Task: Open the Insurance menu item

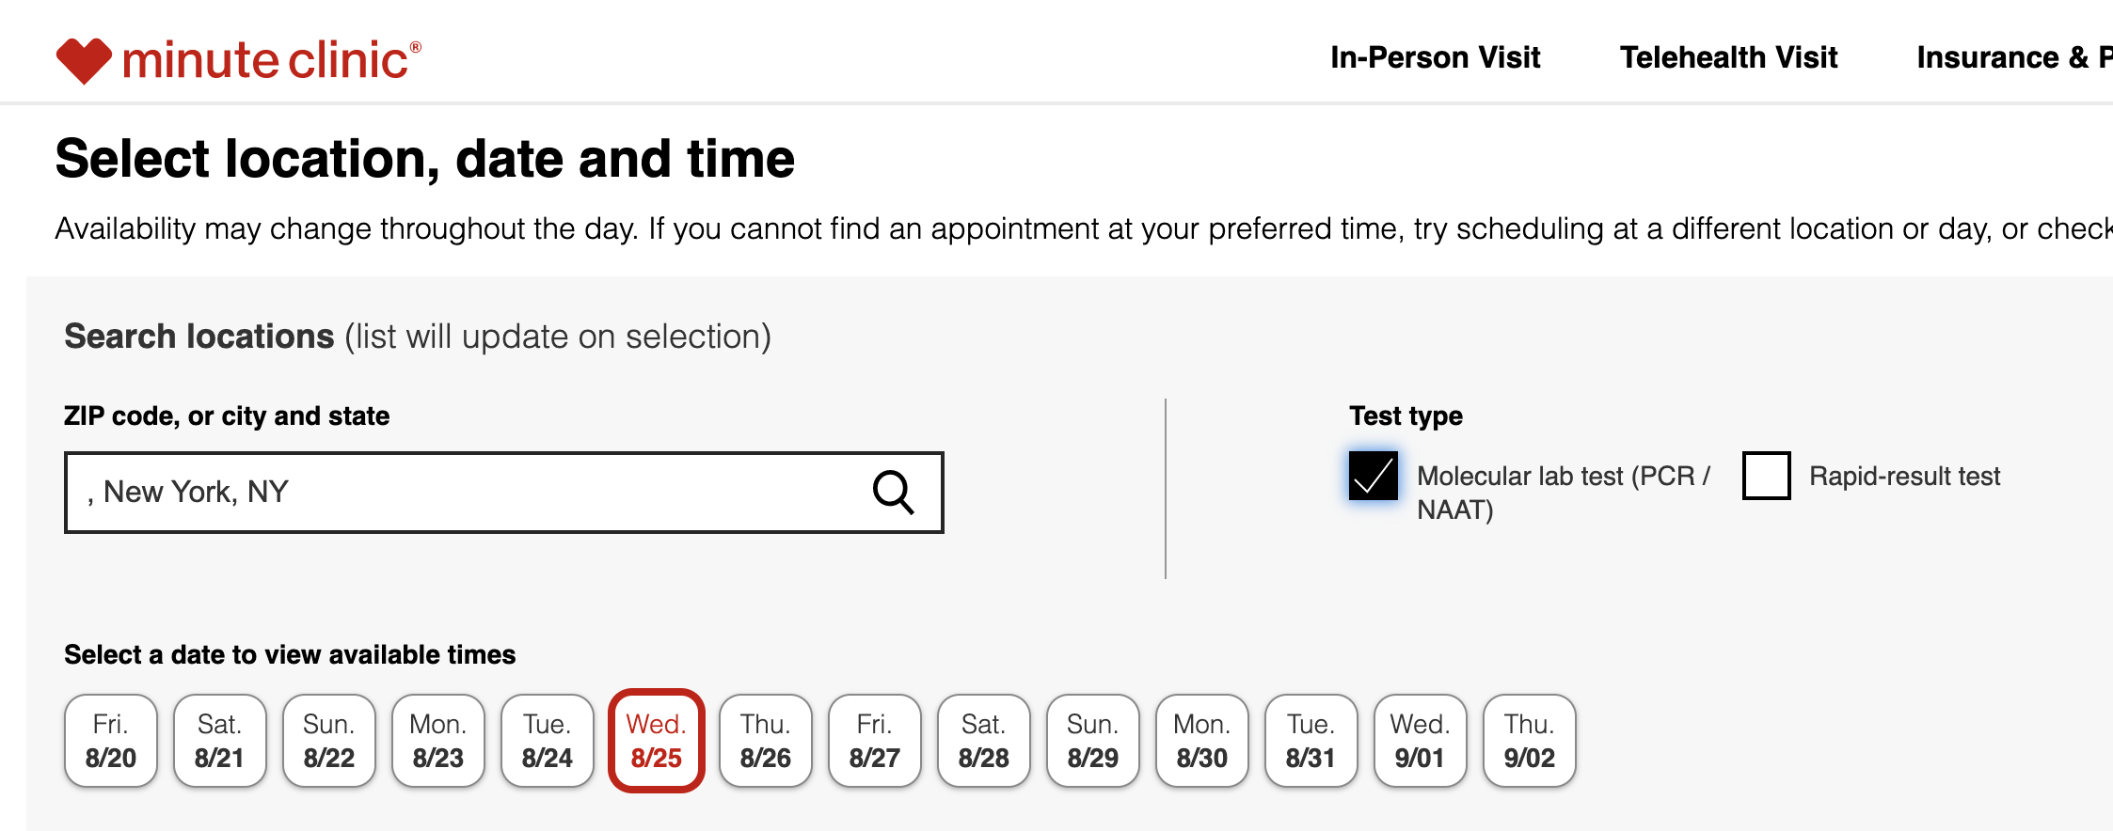Action: [2014, 57]
